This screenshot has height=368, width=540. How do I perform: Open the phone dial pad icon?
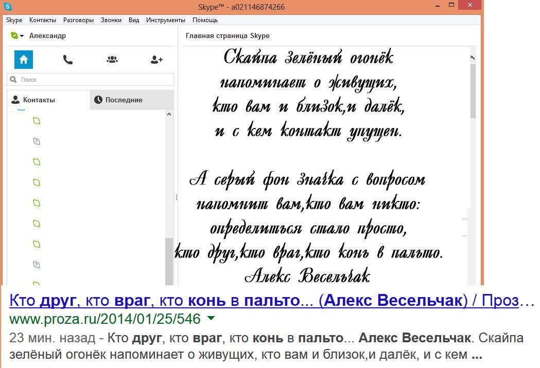pos(68,60)
